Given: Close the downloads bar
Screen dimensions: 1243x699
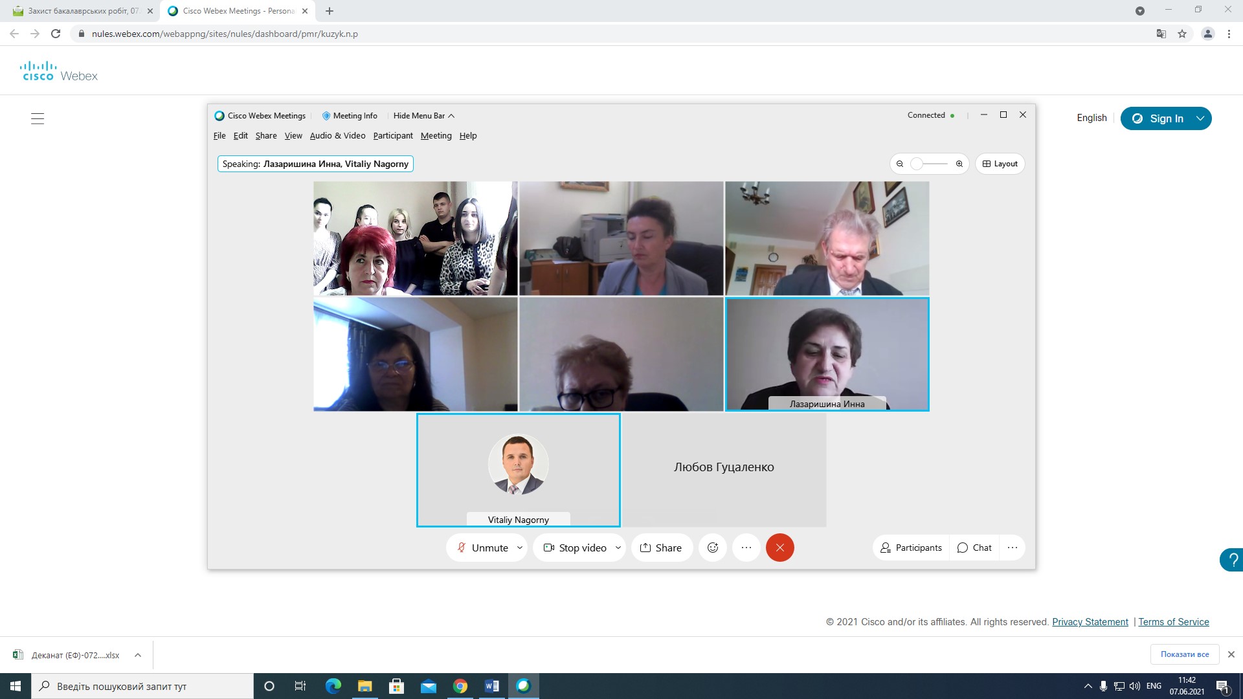Looking at the screenshot, I should coord(1231,654).
